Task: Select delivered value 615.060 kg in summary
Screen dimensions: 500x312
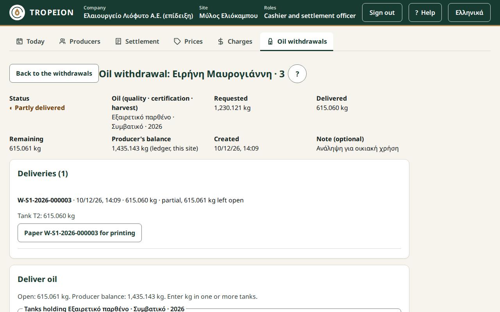Action: point(332,108)
